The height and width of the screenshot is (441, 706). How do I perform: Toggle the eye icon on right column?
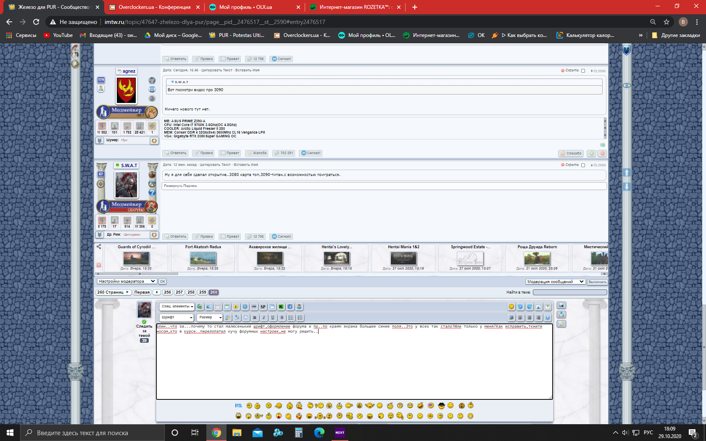coord(627,85)
